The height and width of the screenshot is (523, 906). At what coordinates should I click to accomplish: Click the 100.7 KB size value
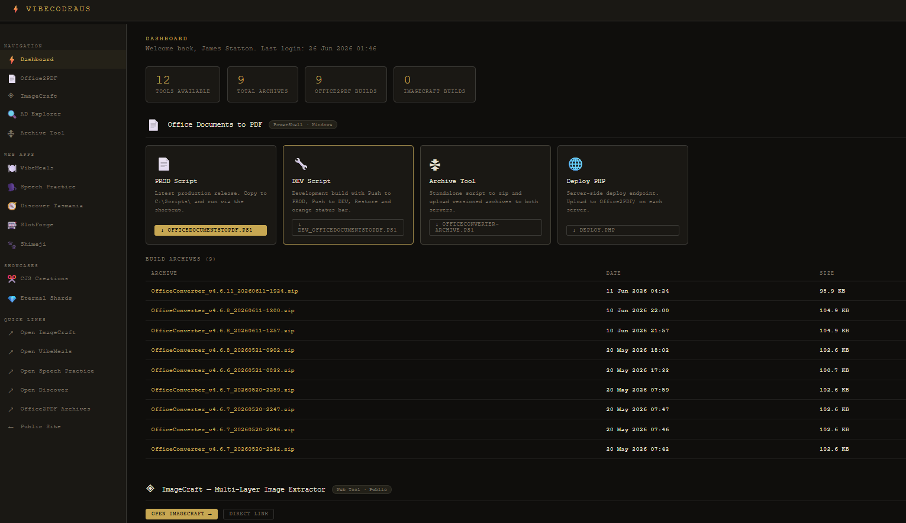(x=834, y=371)
